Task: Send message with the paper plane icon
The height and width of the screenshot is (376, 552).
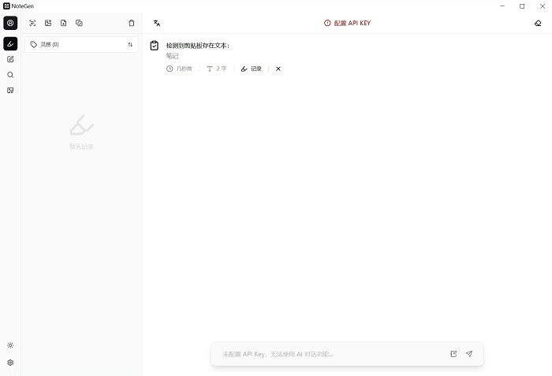Action: click(469, 354)
